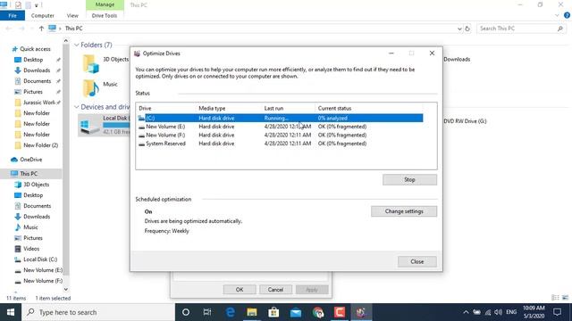The width and height of the screenshot is (572, 321).
Task: Open Change settings for scheduled optimization
Action: (x=404, y=211)
